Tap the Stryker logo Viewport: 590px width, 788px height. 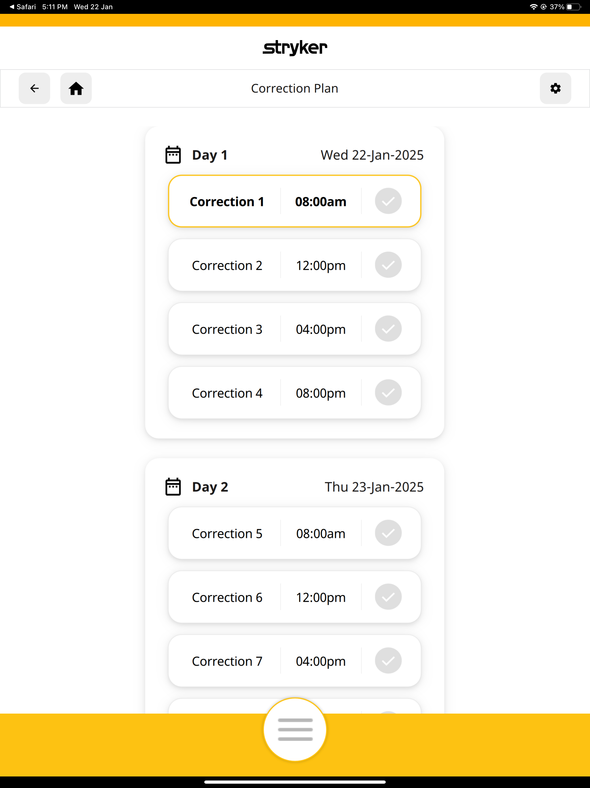295,48
